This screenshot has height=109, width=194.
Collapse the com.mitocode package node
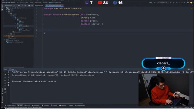[x=13, y=18]
